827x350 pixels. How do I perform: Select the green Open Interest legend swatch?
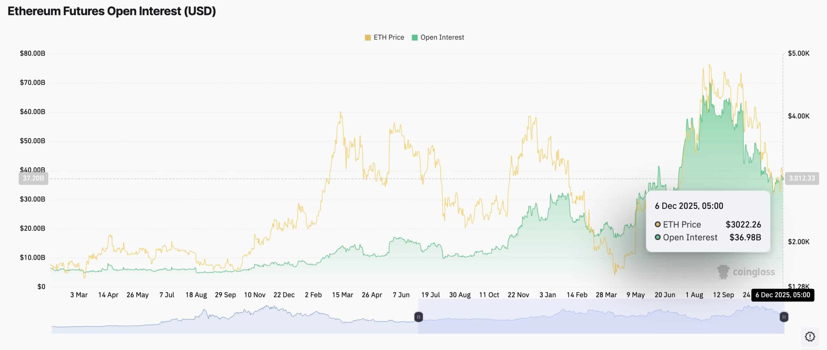(415, 37)
